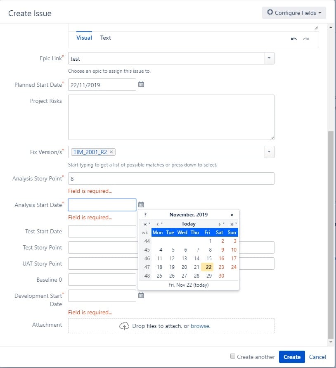Click the redo arrow in editor

coord(306,39)
